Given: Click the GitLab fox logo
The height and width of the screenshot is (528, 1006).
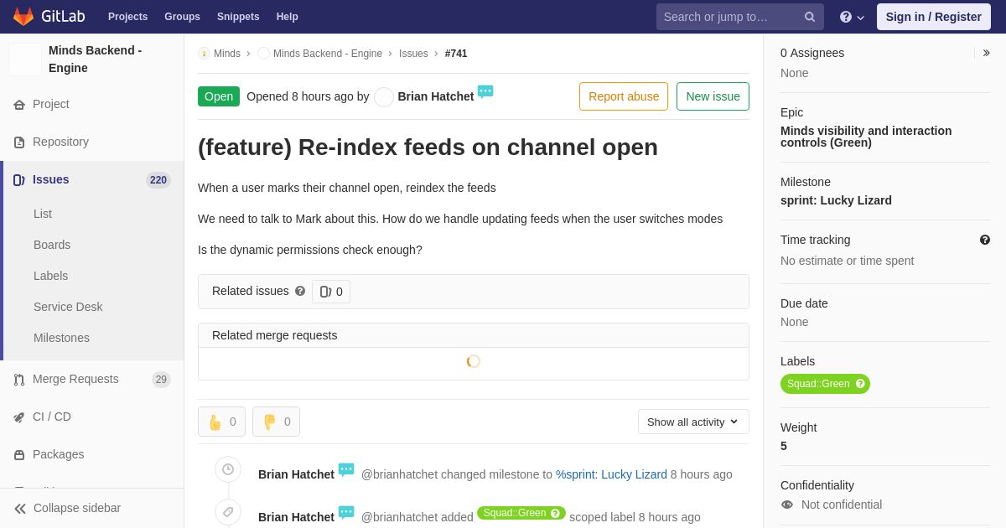Looking at the screenshot, I should 23,17.
